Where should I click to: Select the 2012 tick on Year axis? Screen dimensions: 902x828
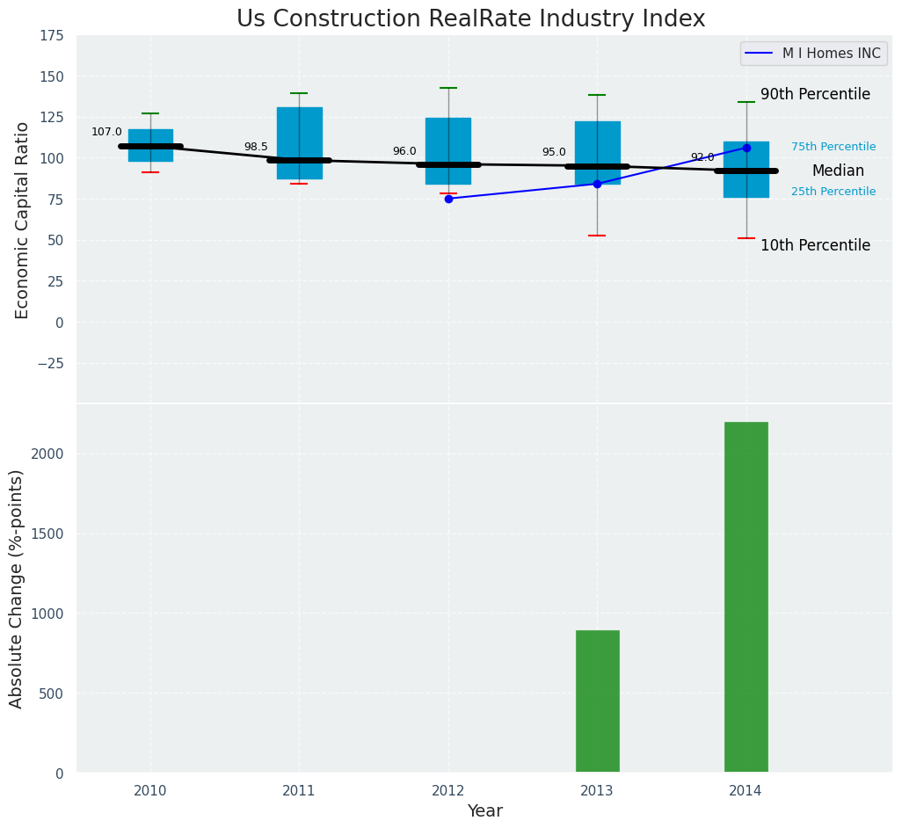tap(448, 791)
